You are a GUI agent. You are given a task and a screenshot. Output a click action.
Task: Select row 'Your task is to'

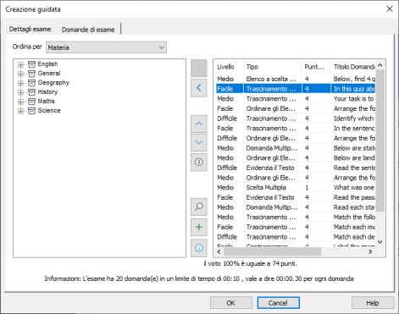[x=295, y=99]
